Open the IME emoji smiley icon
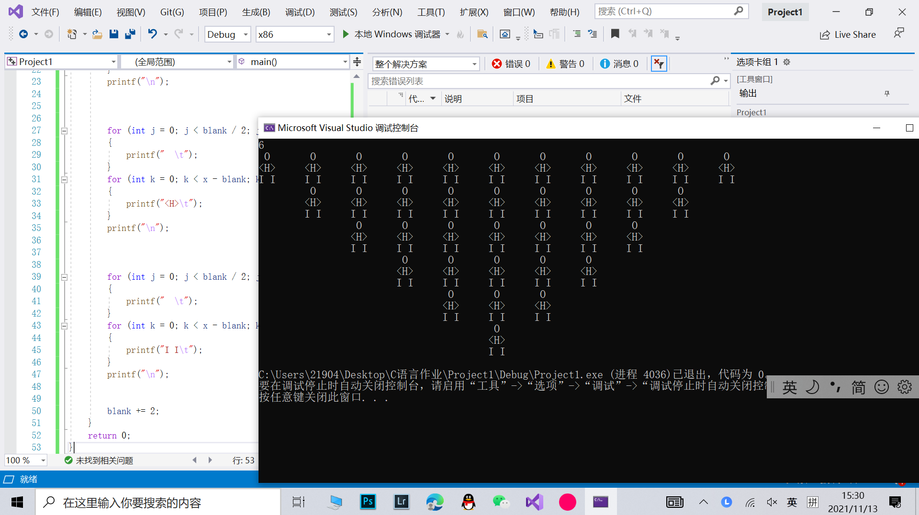The width and height of the screenshot is (919, 515). pyautogui.click(x=881, y=387)
